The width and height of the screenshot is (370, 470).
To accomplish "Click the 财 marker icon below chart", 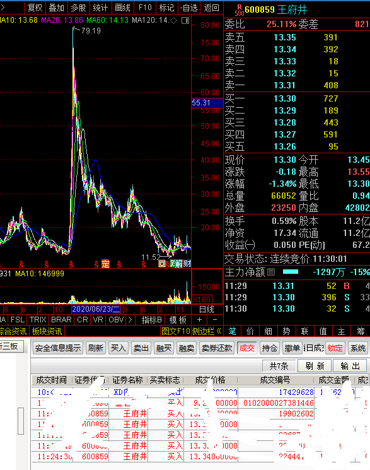I will tap(187, 264).
